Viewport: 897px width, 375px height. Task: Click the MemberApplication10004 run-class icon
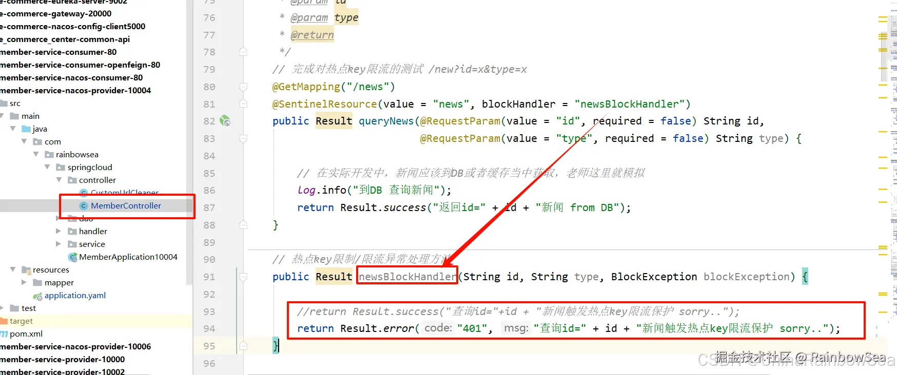[x=72, y=257]
